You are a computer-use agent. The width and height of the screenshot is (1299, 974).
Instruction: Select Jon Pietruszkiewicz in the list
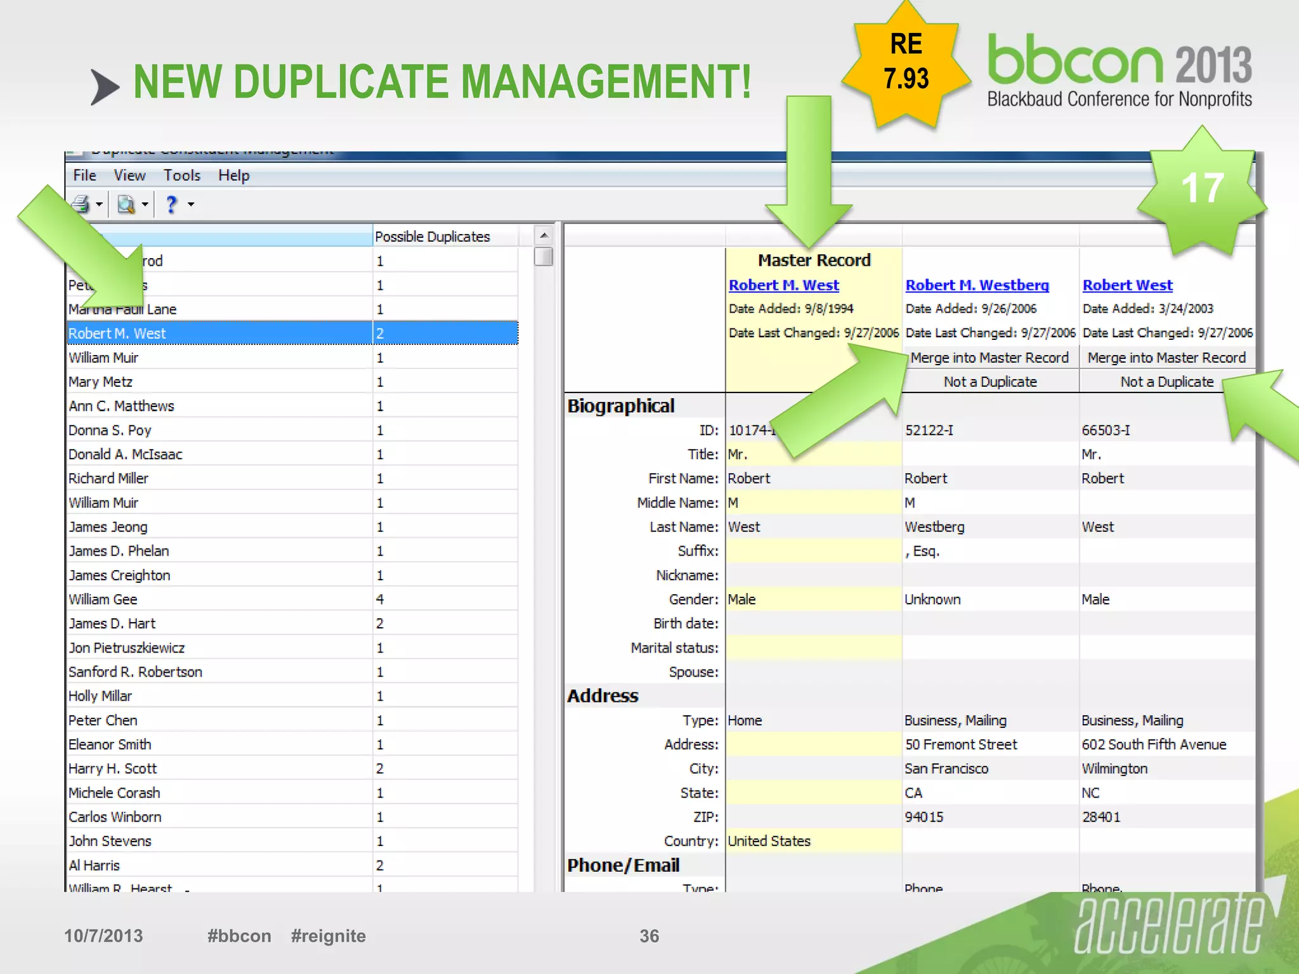point(293,647)
